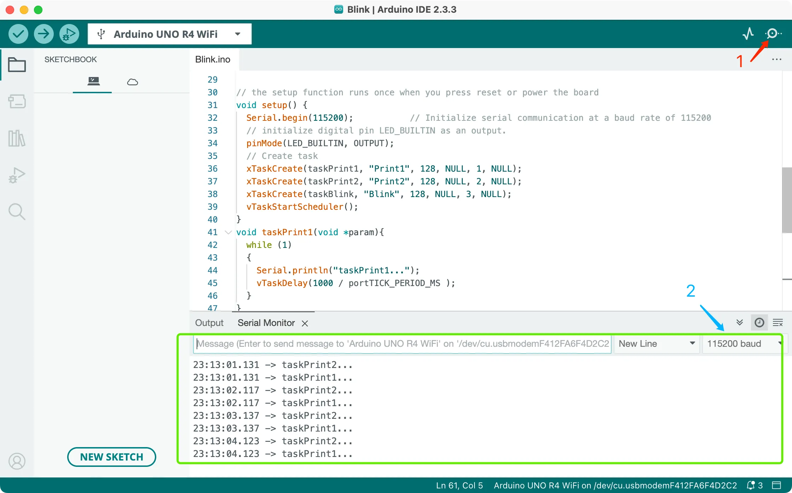Click the Ln 61, Col 5 status entry
The image size is (792, 493).
click(459, 485)
